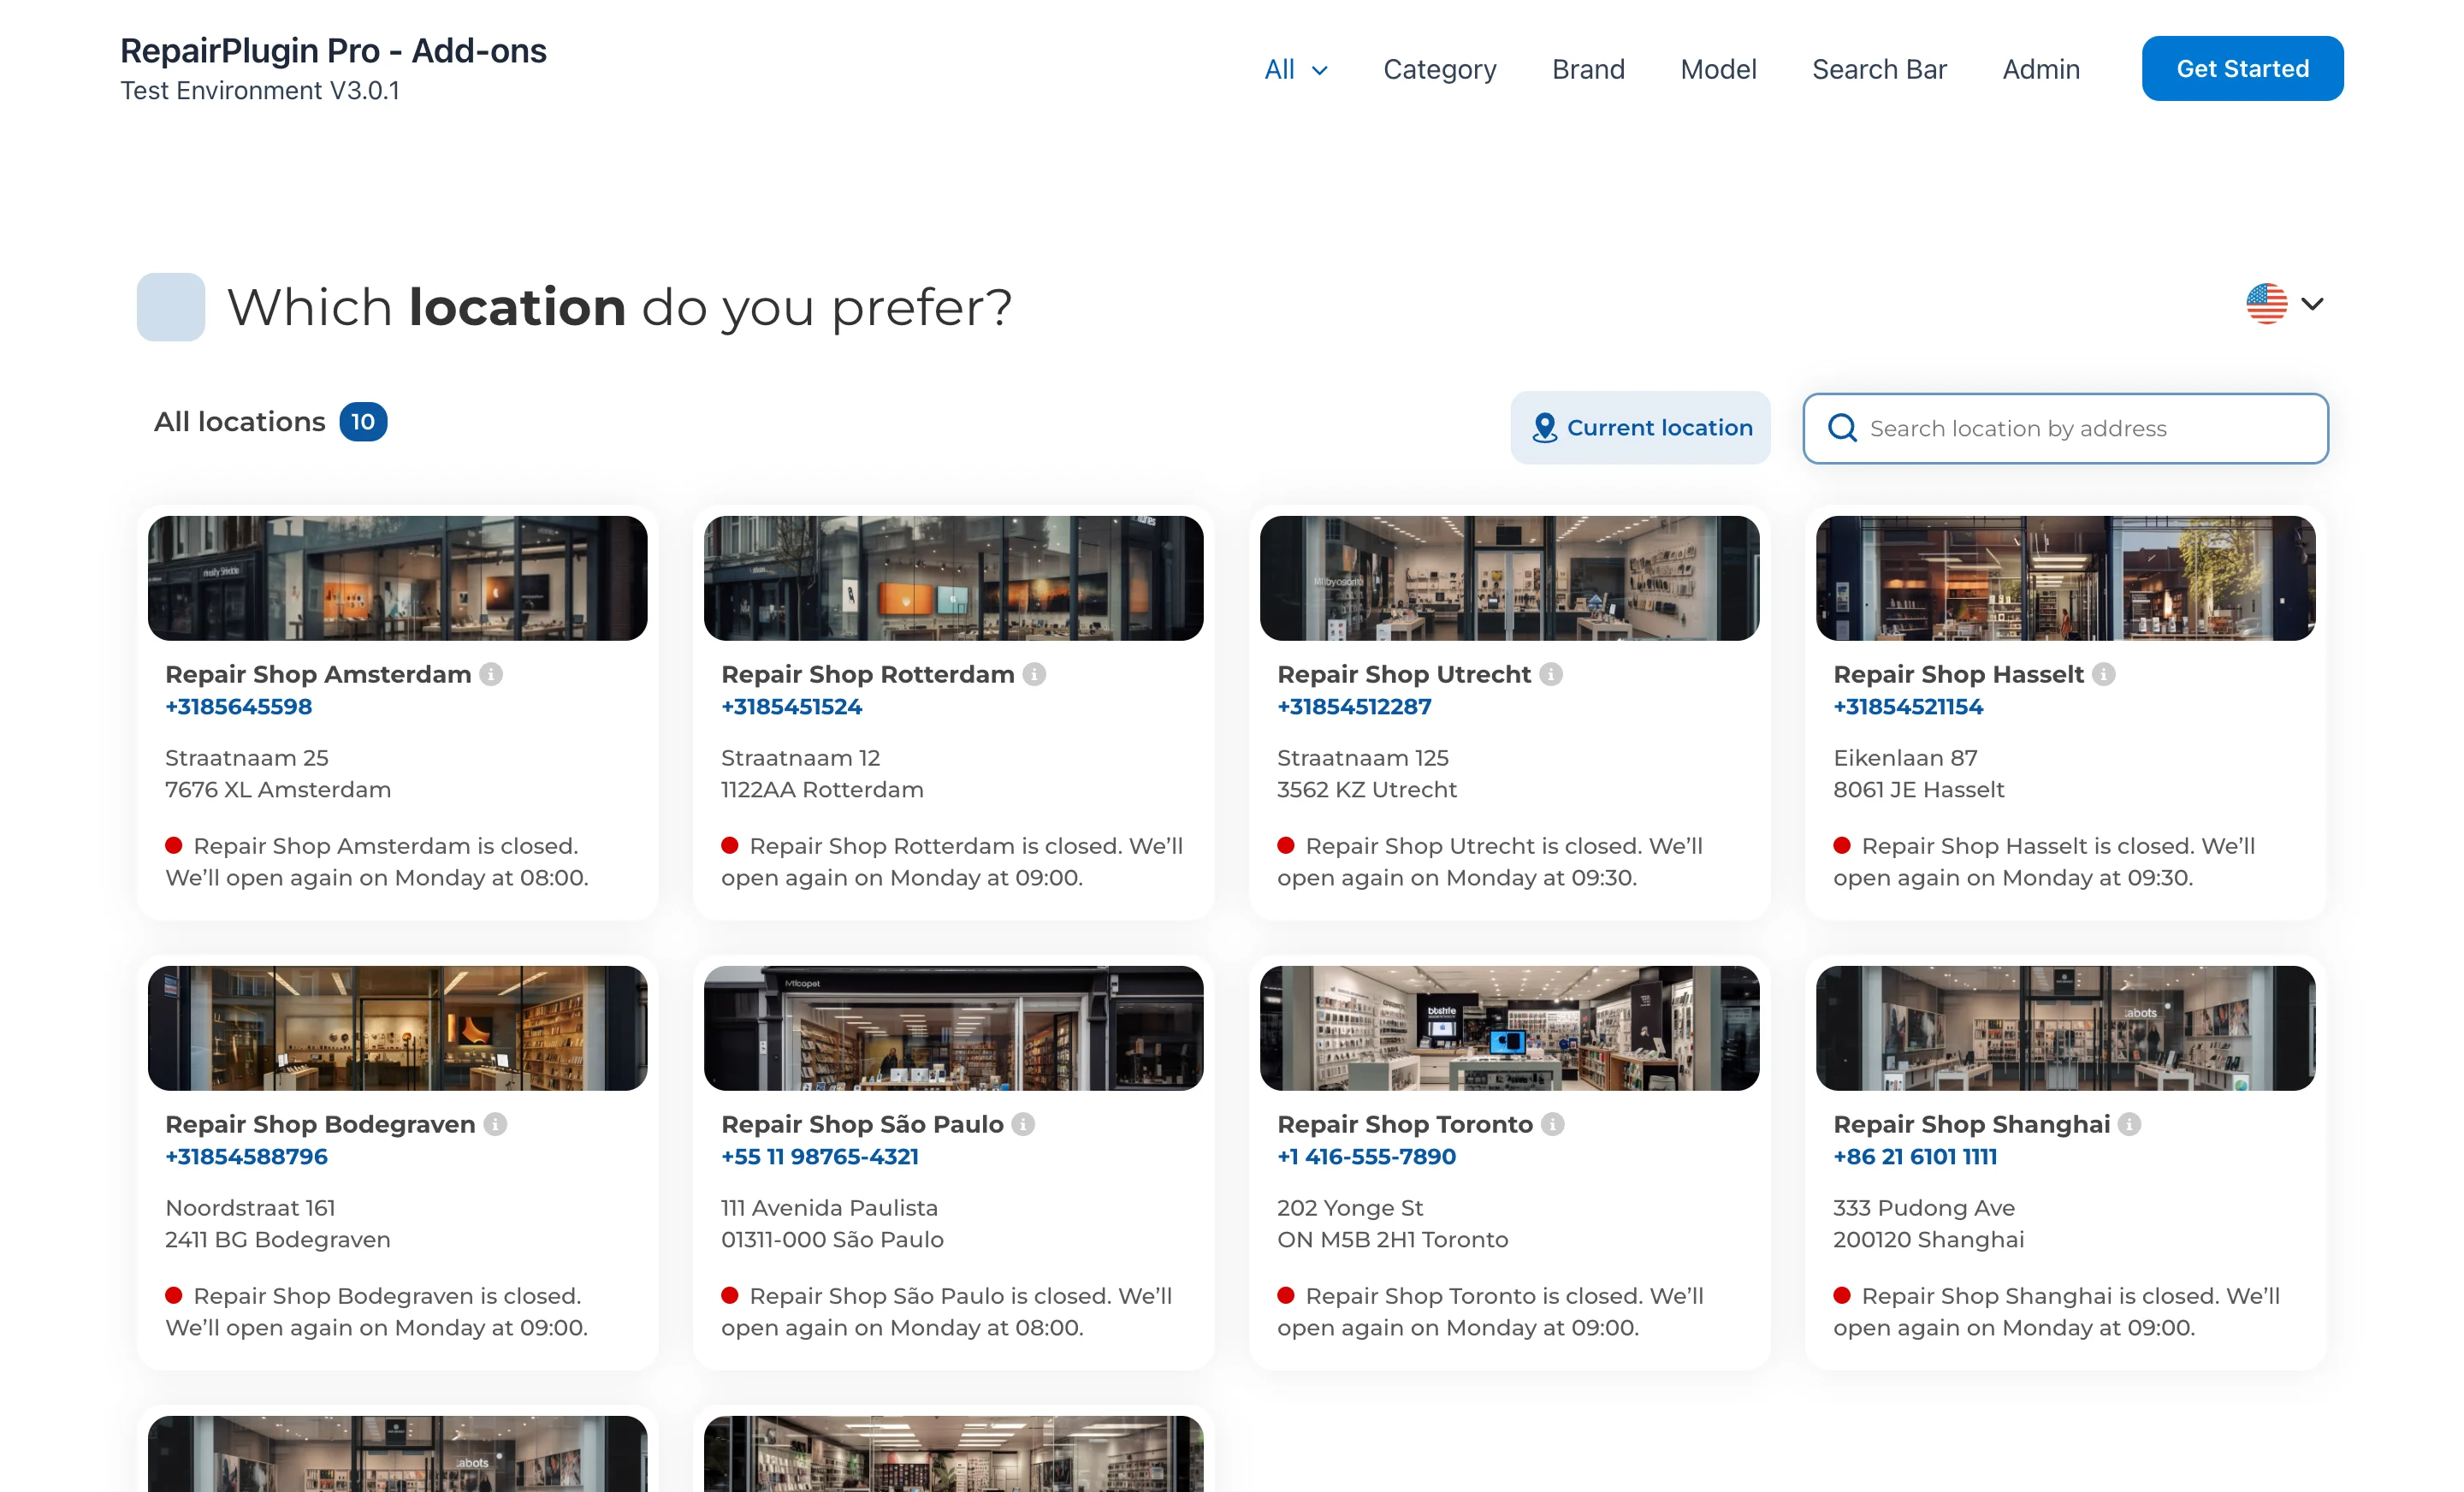Click the info icon beside Repair Shop Rotterdam
Image resolution: width=2464 pixels, height=1492 pixels.
[x=1034, y=674]
